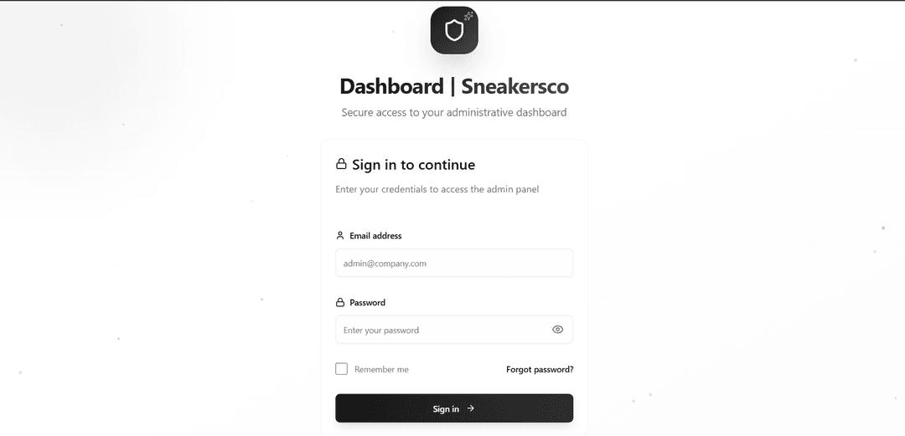Click the "Remember me" label text
905x436 pixels.
381,370
